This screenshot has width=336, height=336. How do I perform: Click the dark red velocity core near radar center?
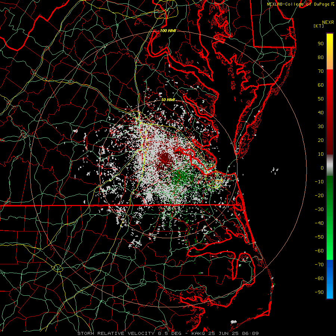tap(165, 158)
